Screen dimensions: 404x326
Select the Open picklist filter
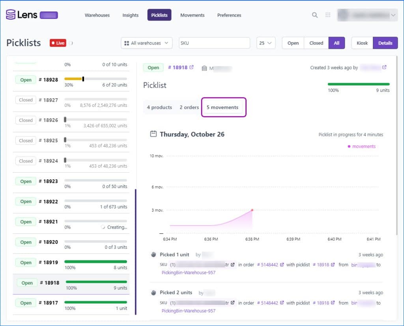tap(292, 43)
